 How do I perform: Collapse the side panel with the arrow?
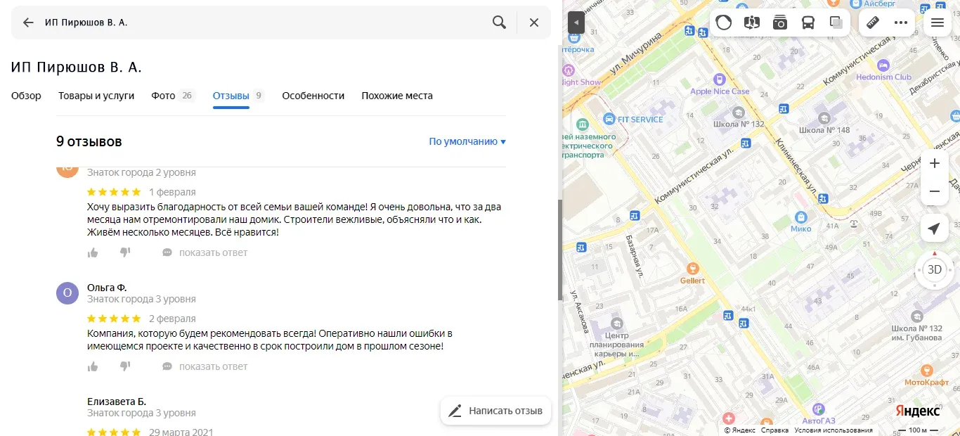576,23
